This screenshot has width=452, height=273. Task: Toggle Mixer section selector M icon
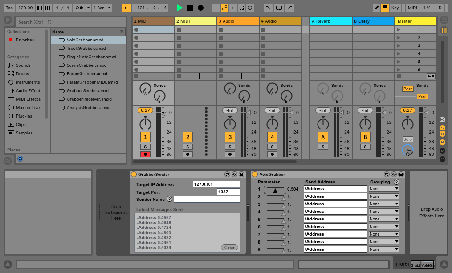point(443,142)
